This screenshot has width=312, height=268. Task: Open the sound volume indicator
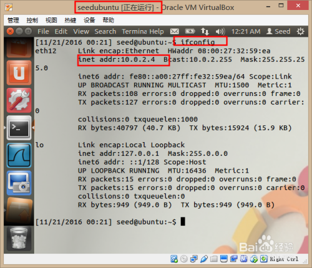pyautogui.click(x=220, y=32)
